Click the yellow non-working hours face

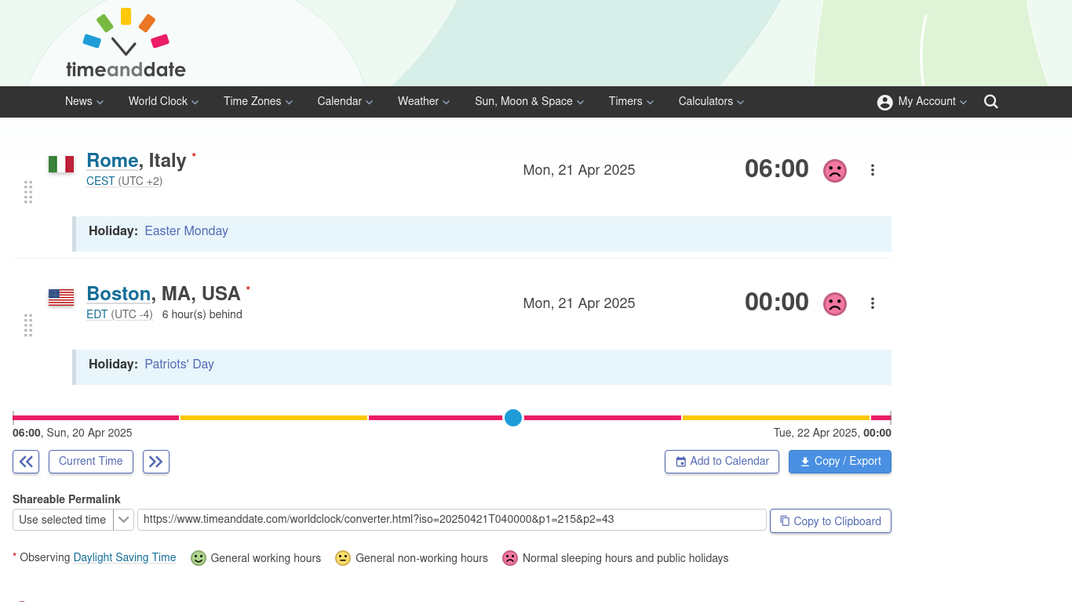(x=343, y=558)
